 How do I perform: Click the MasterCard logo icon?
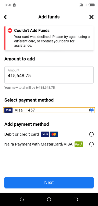pos(54,134)
